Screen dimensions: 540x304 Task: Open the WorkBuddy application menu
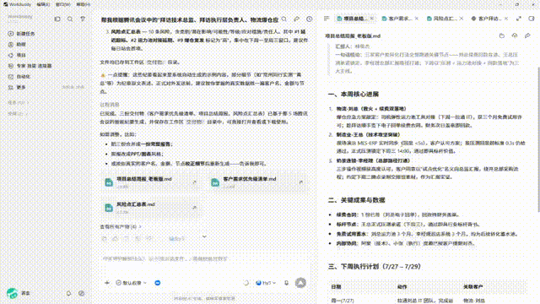(x=18, y=4)
